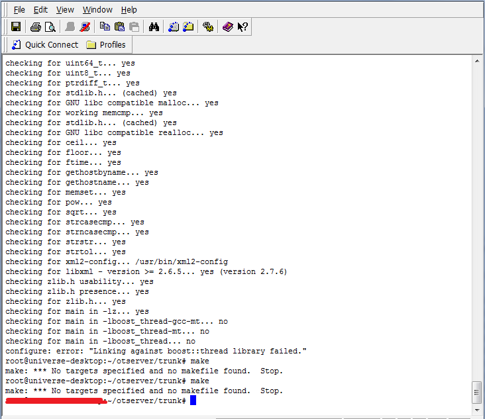The height and width of the screenshot is (419, 485).
Task: Open the Help menu
Action: [129, 10]
